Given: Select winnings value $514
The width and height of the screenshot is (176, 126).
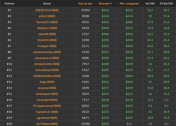Looking at the screenshot, I should 105,16.
